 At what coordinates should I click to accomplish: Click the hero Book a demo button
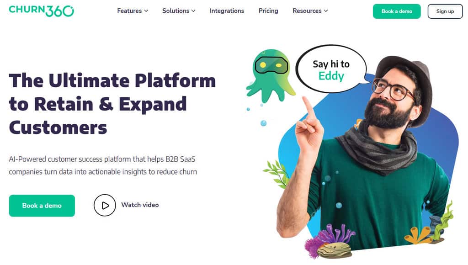click(x=42, y=206)
